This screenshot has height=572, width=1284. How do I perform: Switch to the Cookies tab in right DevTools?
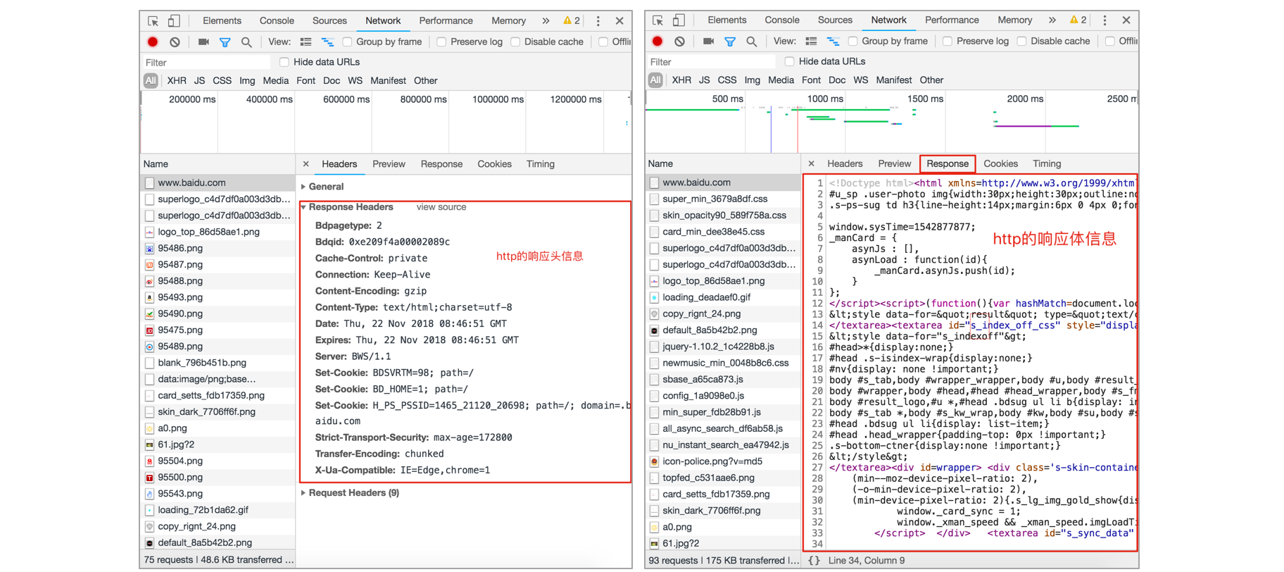coord(1000,163)
